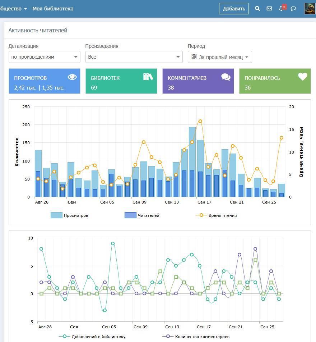Click the heart icon on Понравилось card
This screenshot has height=342, width=316.
pos(303,77)
